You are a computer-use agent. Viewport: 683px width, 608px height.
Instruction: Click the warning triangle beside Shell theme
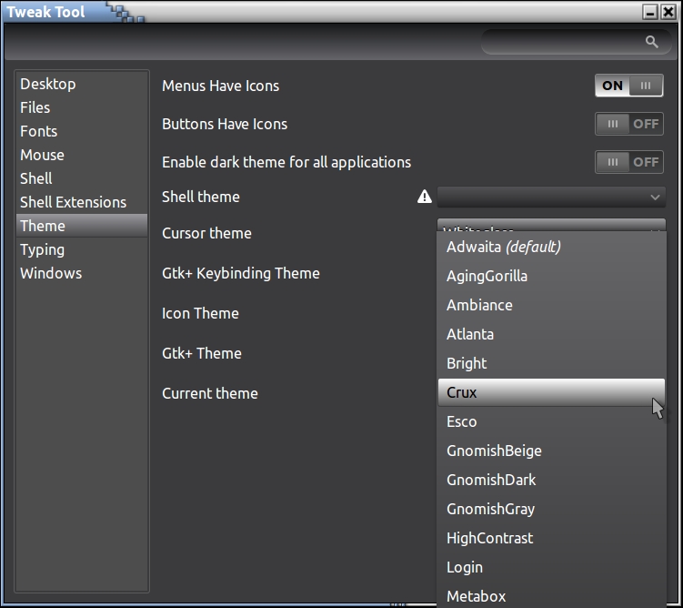point(424,197)
